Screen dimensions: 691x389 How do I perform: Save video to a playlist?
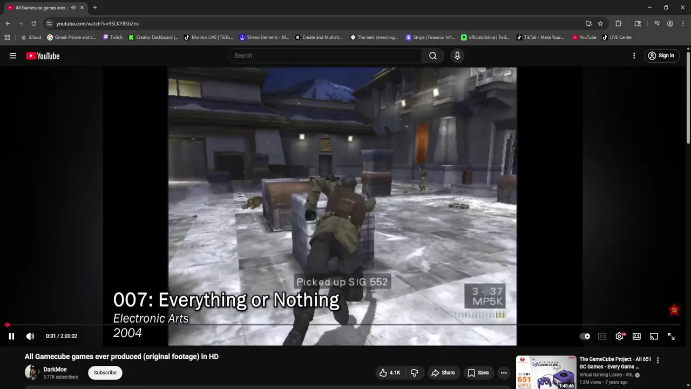478,373
